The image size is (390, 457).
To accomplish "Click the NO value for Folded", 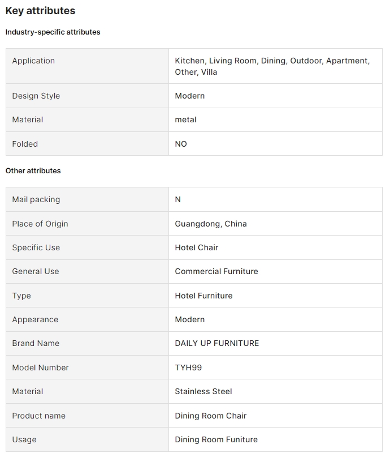I will (181, 144).
